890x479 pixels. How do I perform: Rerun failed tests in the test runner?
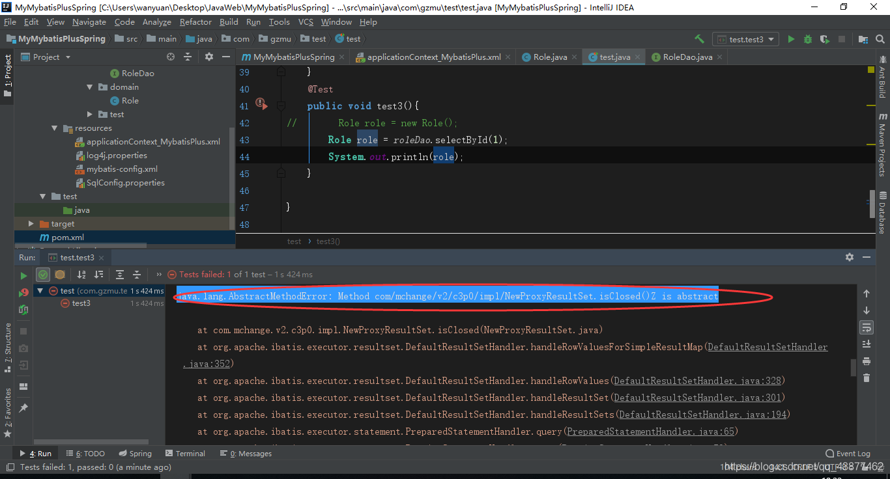click(23, 291)
